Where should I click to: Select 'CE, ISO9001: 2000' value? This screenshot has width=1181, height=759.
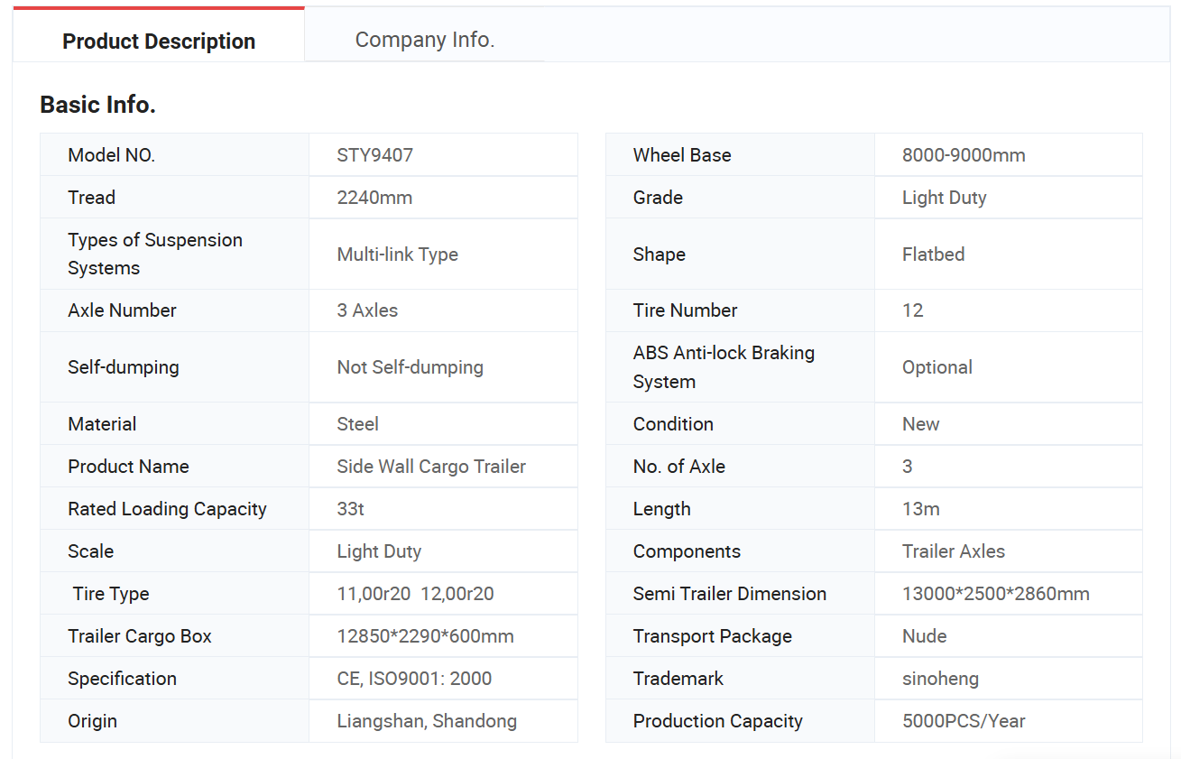(x=415, y=679)
